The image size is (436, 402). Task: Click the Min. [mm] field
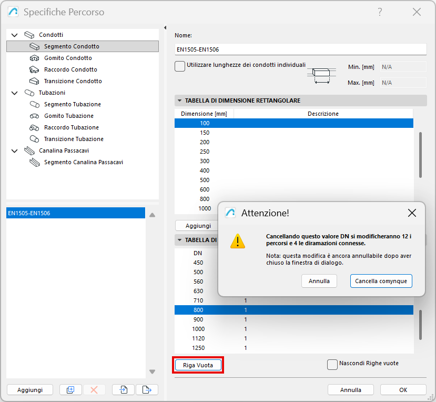pyautogui.click(x=403, y=67)
